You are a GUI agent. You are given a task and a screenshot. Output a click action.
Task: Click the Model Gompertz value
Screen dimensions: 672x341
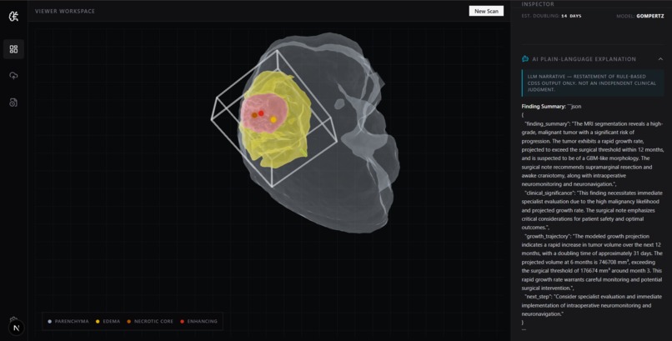click(650, 16)
